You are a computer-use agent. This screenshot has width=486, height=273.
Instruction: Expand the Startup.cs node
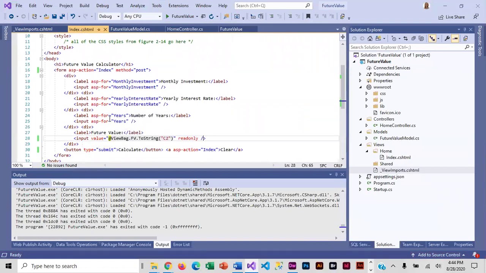point(360,190)
